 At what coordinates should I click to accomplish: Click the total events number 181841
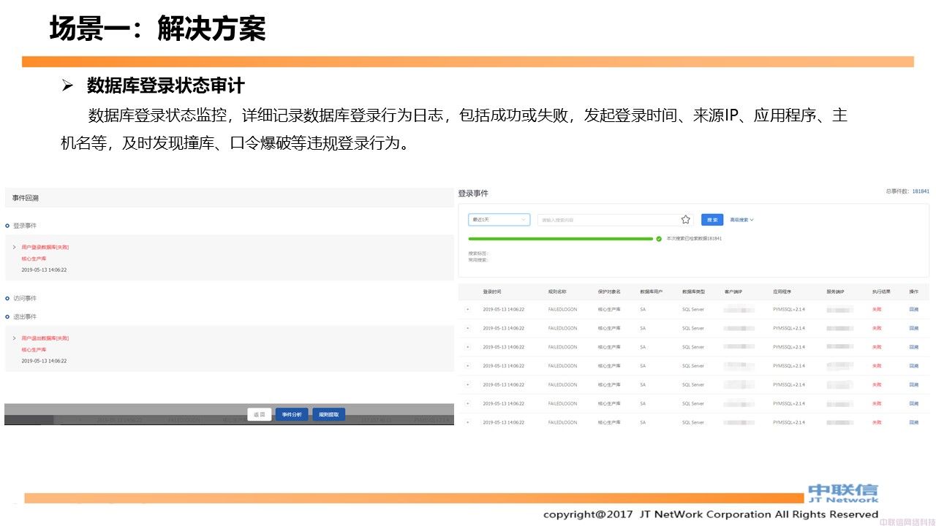921,191
